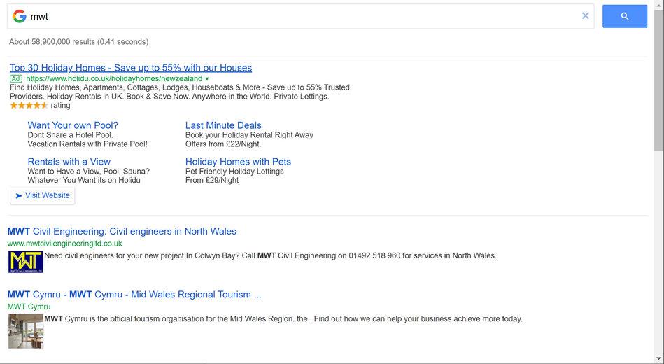Open the Want Your own Pool? link

[x=73, y=125]
